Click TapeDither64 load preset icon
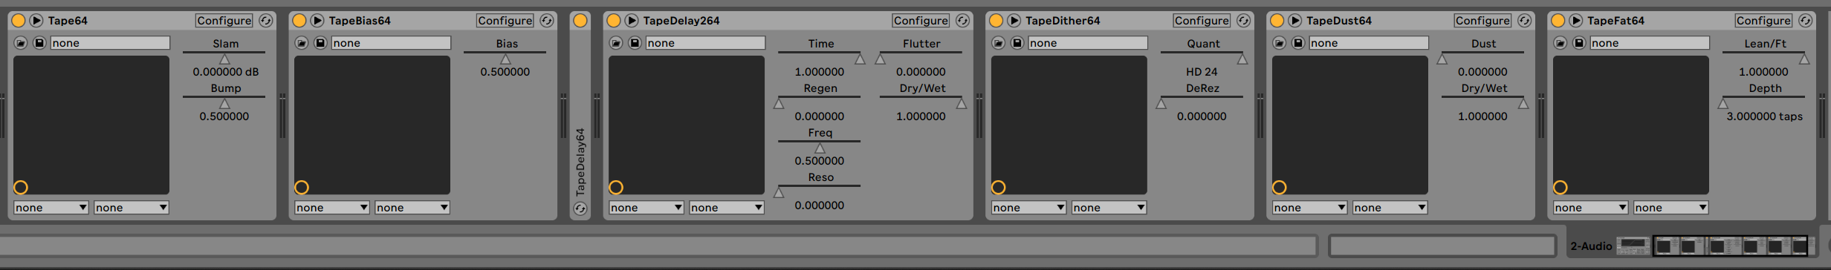 click(999, 43)
